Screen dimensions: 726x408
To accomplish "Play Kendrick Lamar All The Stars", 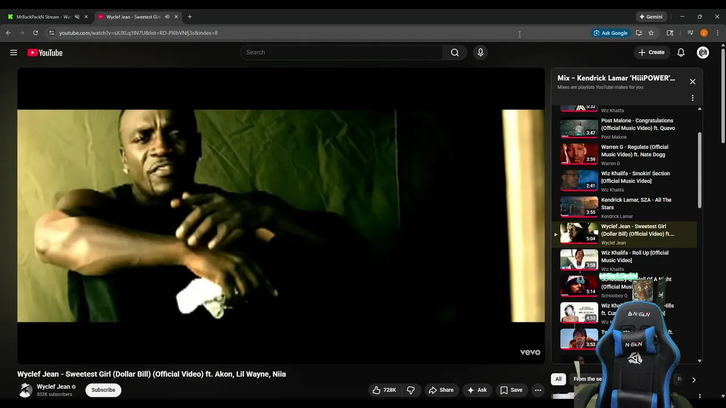I will [624, 207].
